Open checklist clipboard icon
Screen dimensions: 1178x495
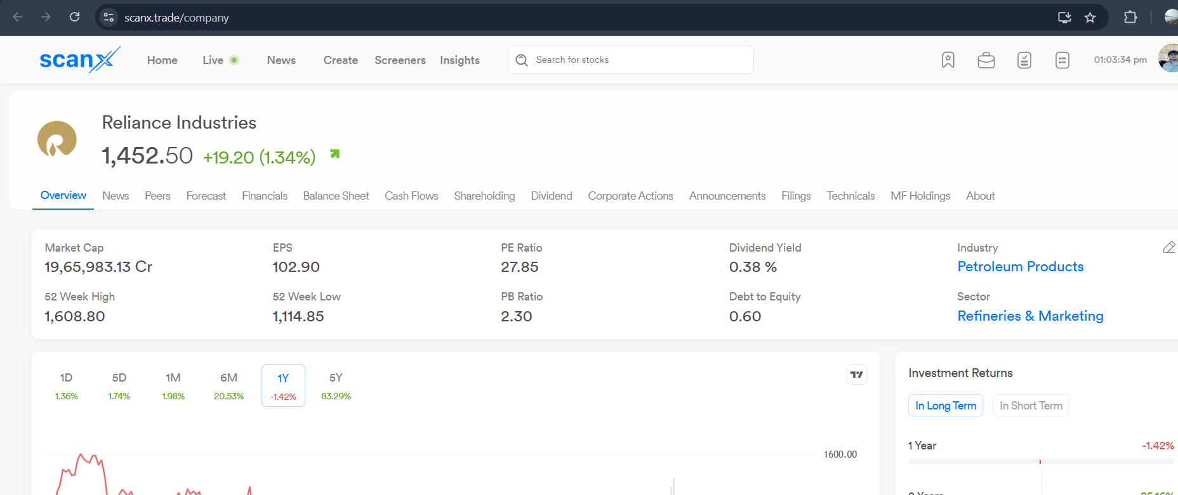(1024, 60)
